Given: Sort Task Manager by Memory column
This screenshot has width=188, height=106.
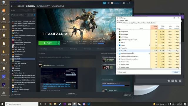Looking at the screenshot, I should click(161, 27).
